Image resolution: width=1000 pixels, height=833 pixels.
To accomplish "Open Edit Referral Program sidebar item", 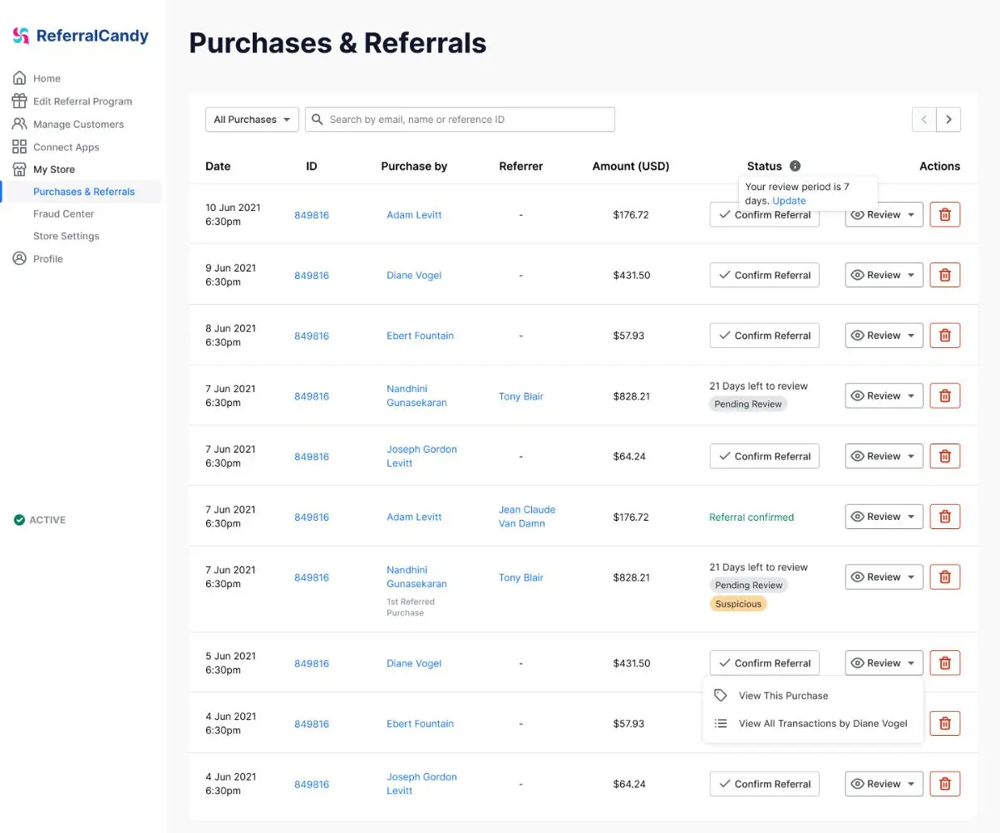I will tap(82, 101).
